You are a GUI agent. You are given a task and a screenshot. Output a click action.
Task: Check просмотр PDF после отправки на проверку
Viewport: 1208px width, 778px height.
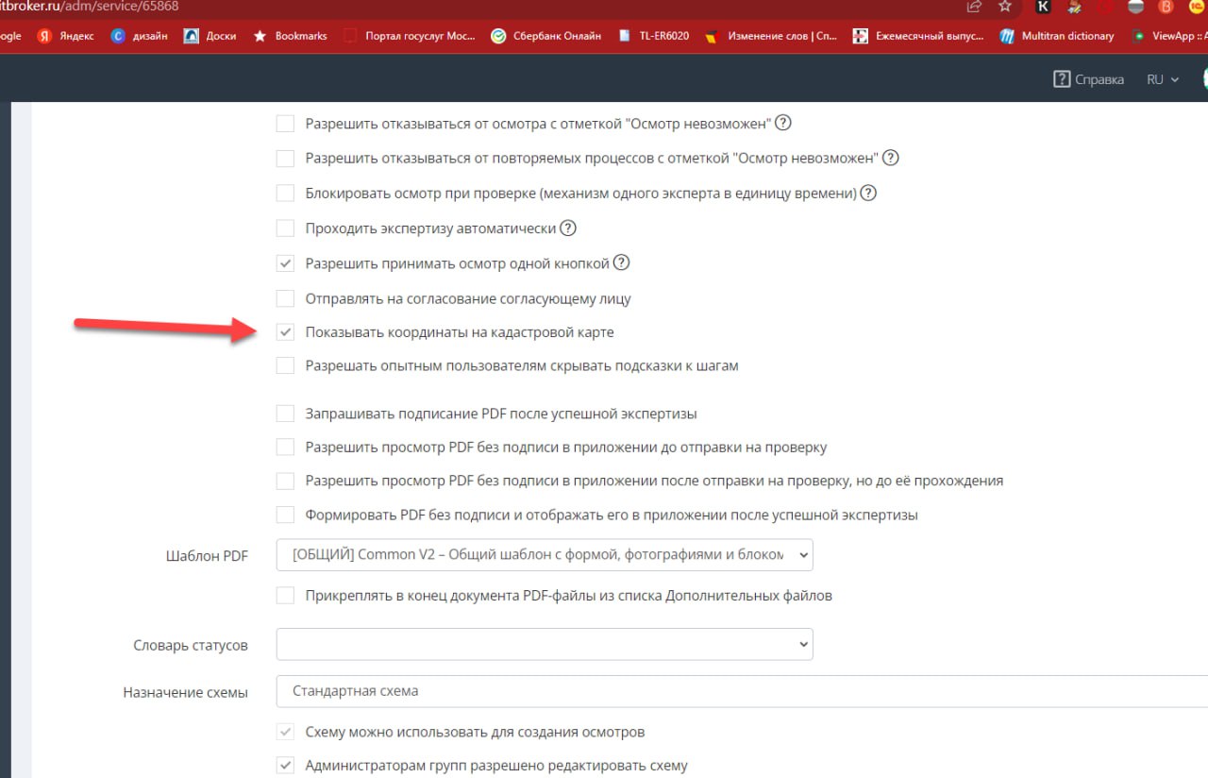[x=285, y=481]
